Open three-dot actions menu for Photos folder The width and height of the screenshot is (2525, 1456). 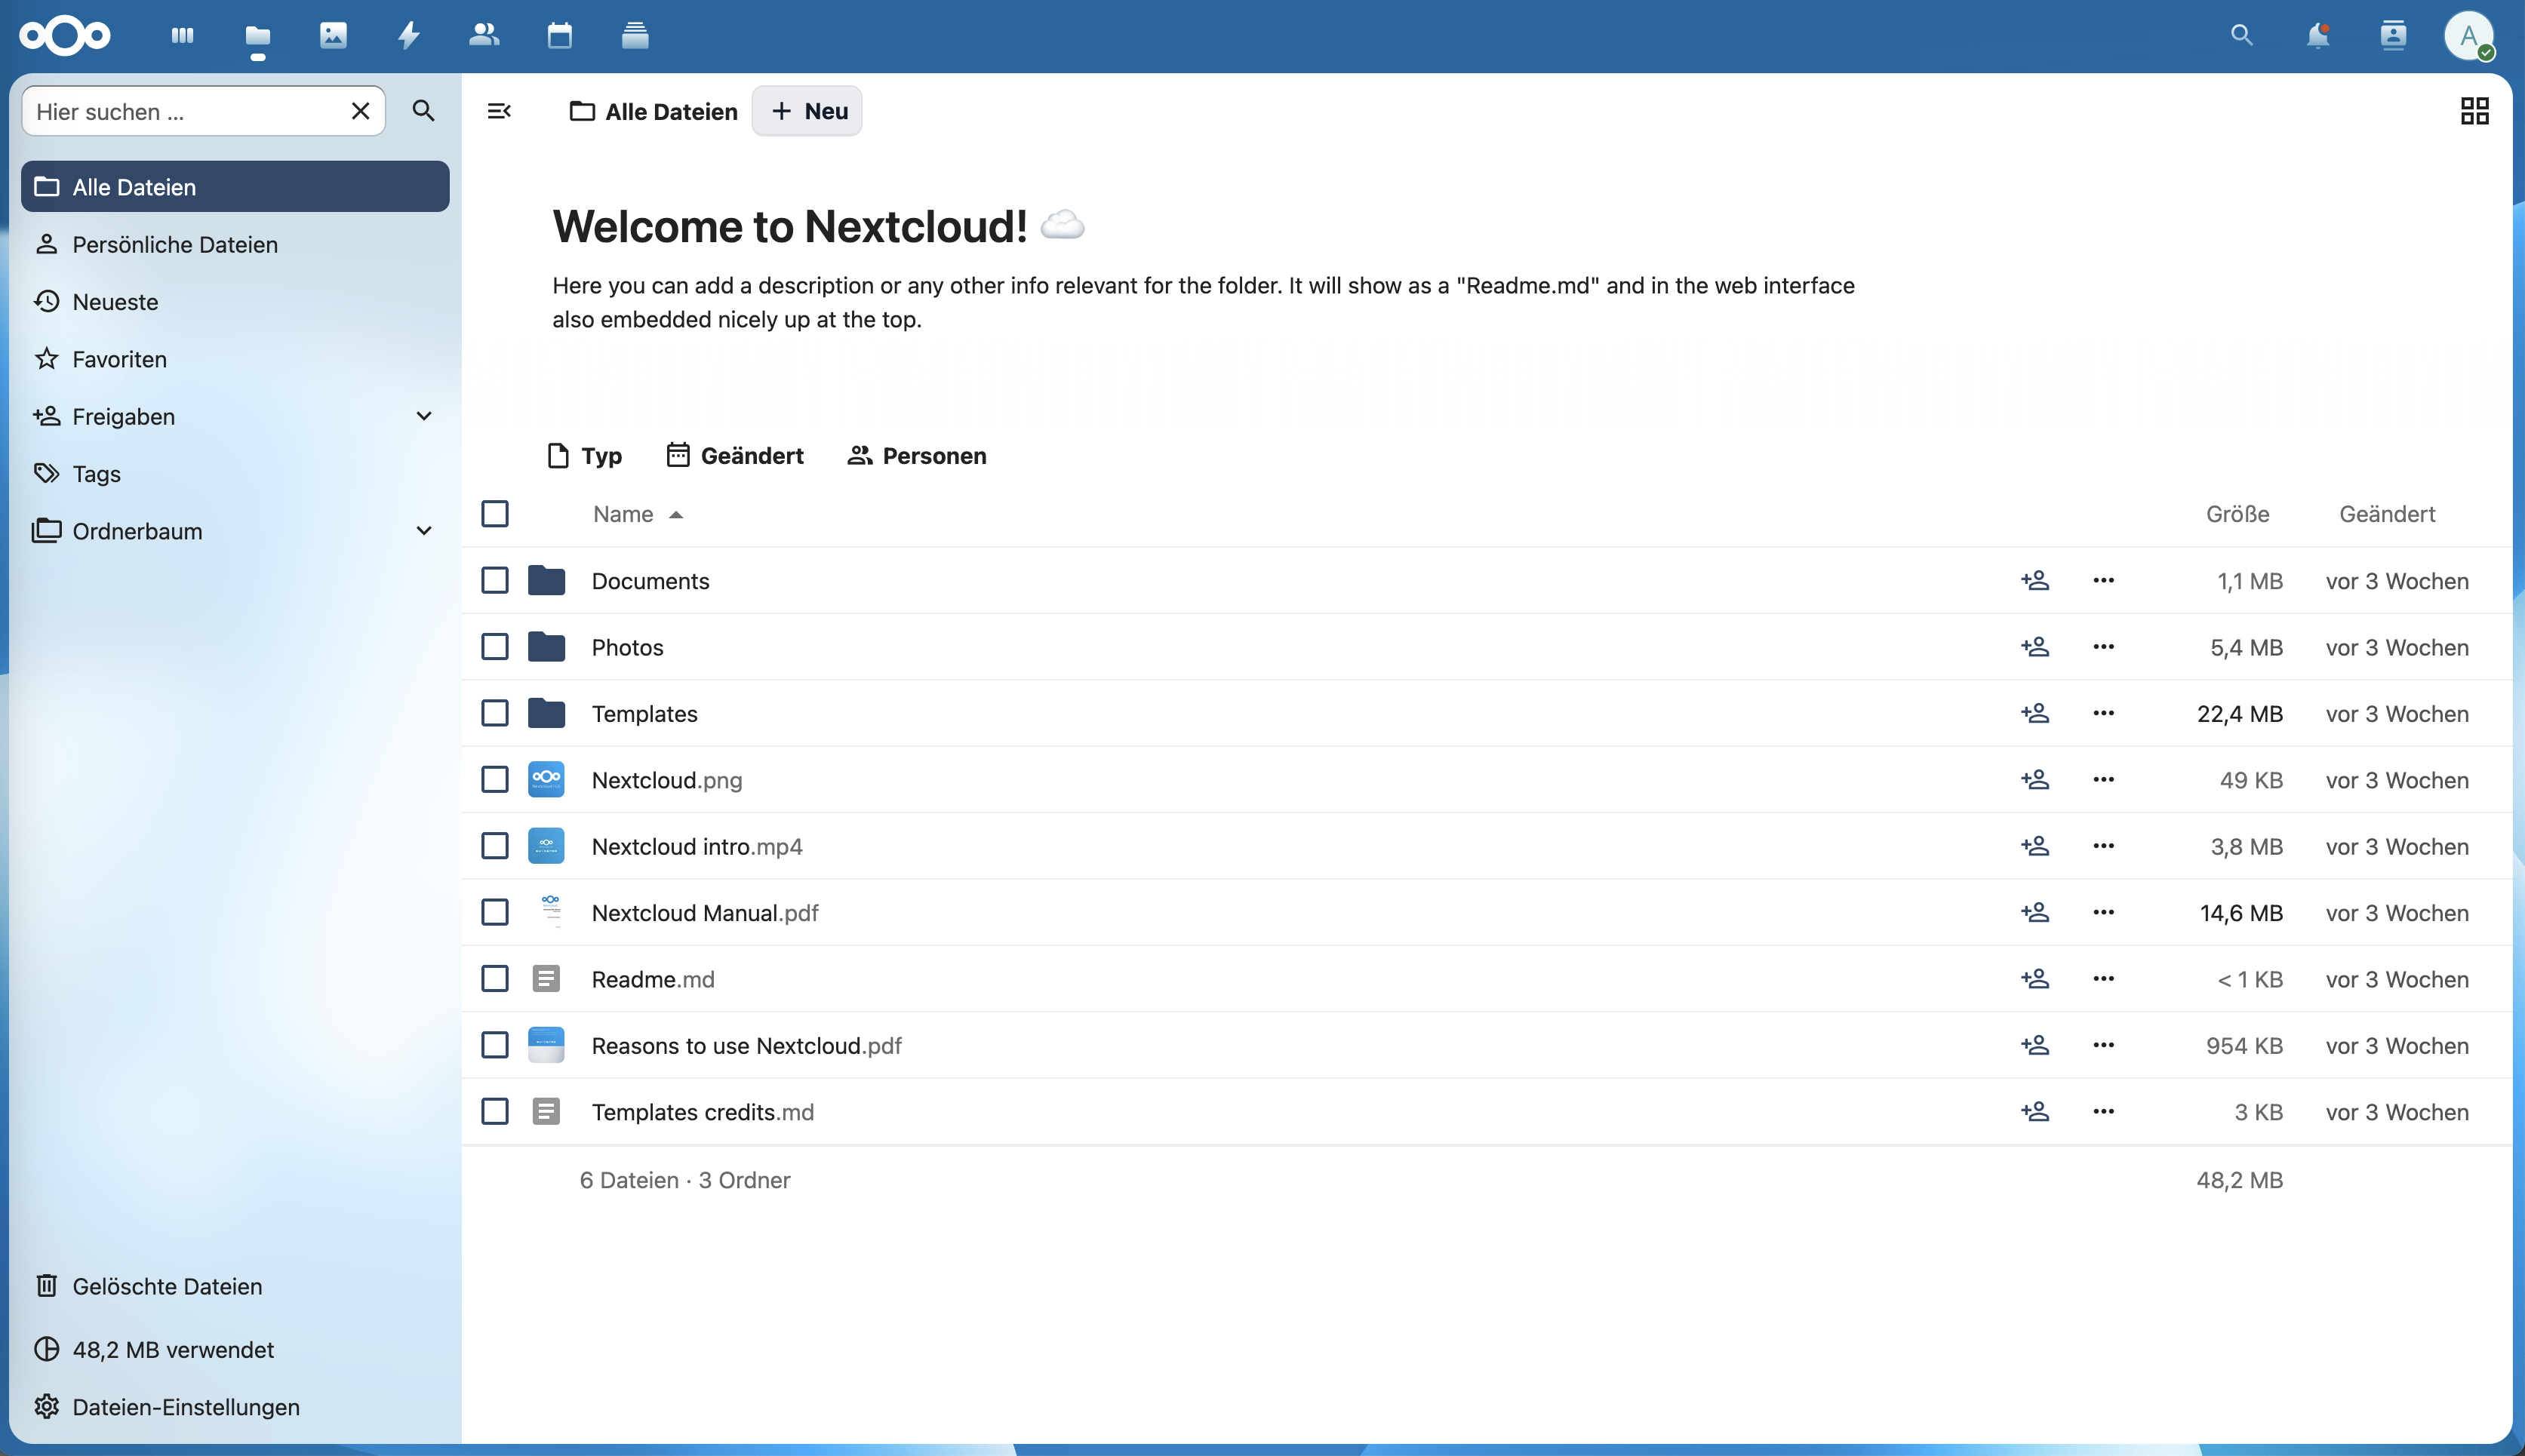click(2103, 647)
